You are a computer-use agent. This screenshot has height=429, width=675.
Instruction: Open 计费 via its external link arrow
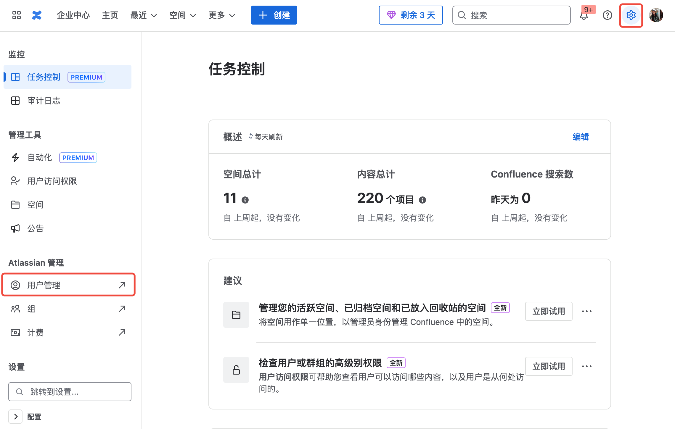[x=122, y=333]
